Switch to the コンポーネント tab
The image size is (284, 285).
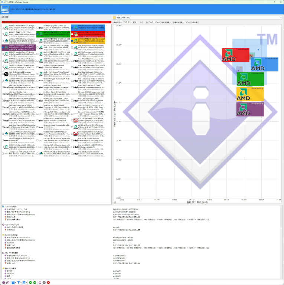click(x=127, y=22)
